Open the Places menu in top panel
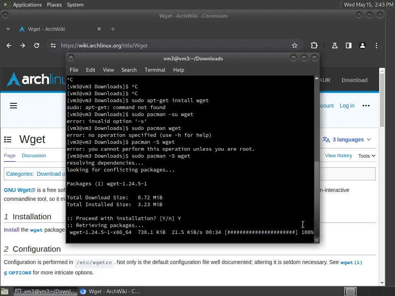The image size is (395, 296). point(54,5)
